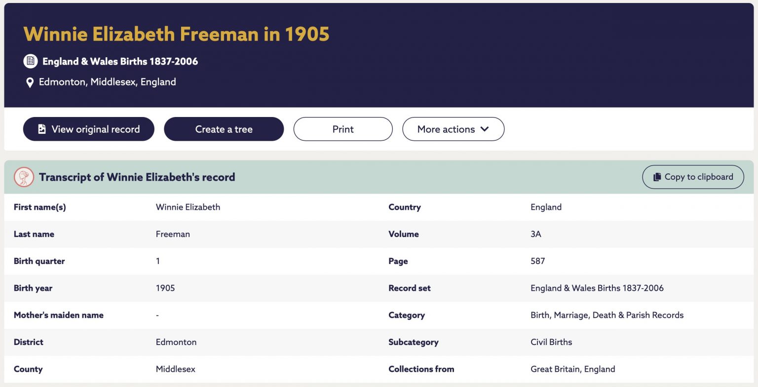The height and width of the screenshot is (387, 758).
Task: Click the Edmonton, Middlesex, England location text
Action: 108,82
